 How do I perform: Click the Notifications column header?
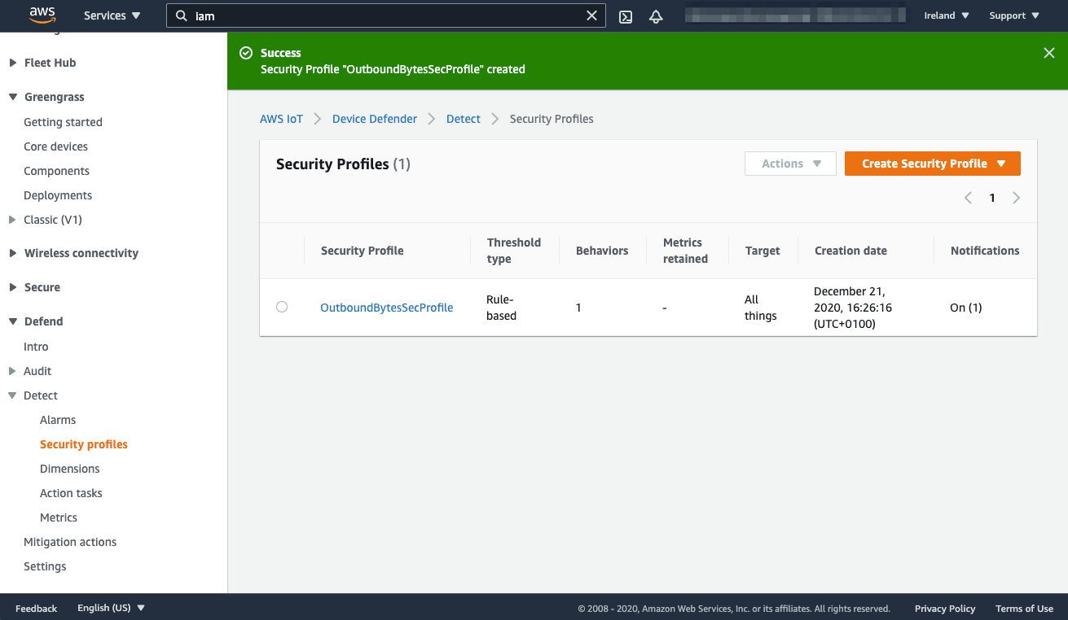coord(985,251)
